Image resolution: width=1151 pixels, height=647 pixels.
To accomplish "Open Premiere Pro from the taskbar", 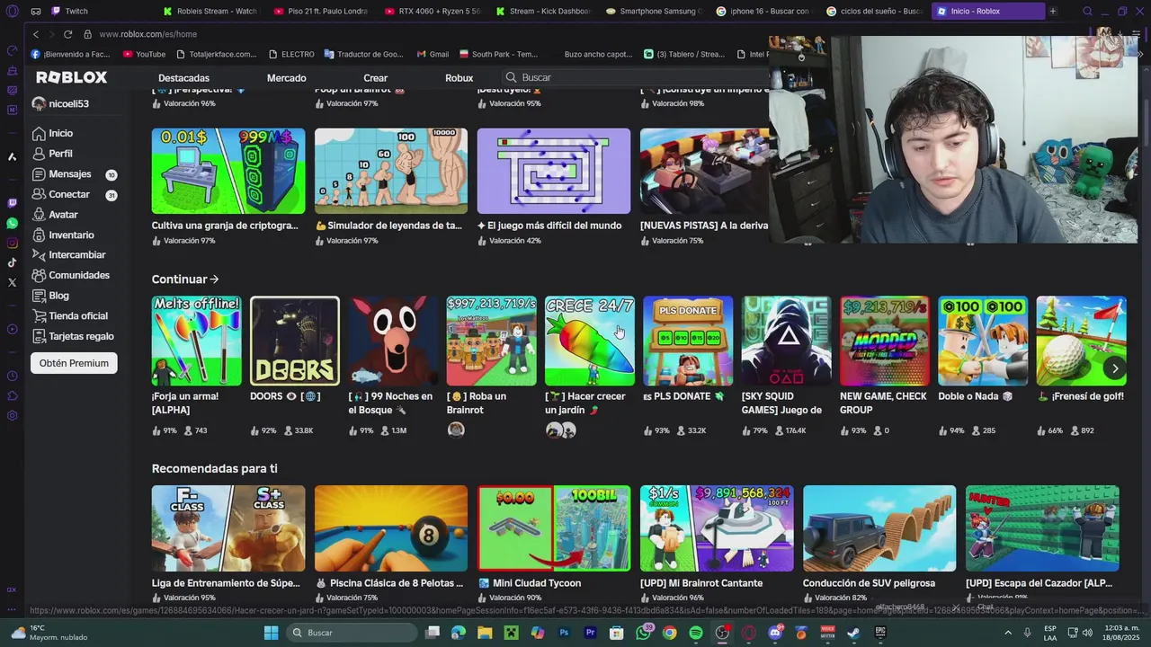I will [591, 633].
